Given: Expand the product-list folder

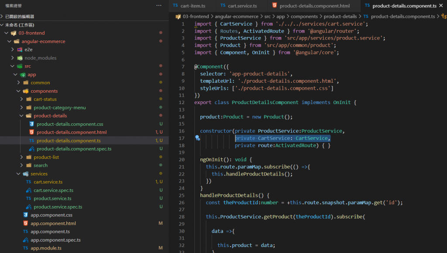Looking at the screenshot, I should point(21,157).
